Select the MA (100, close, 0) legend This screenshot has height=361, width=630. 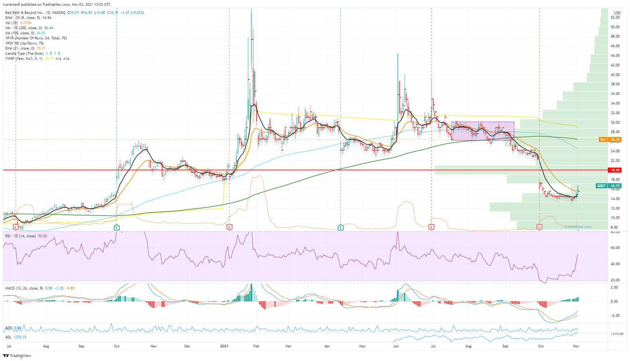[x=25, y=33]
